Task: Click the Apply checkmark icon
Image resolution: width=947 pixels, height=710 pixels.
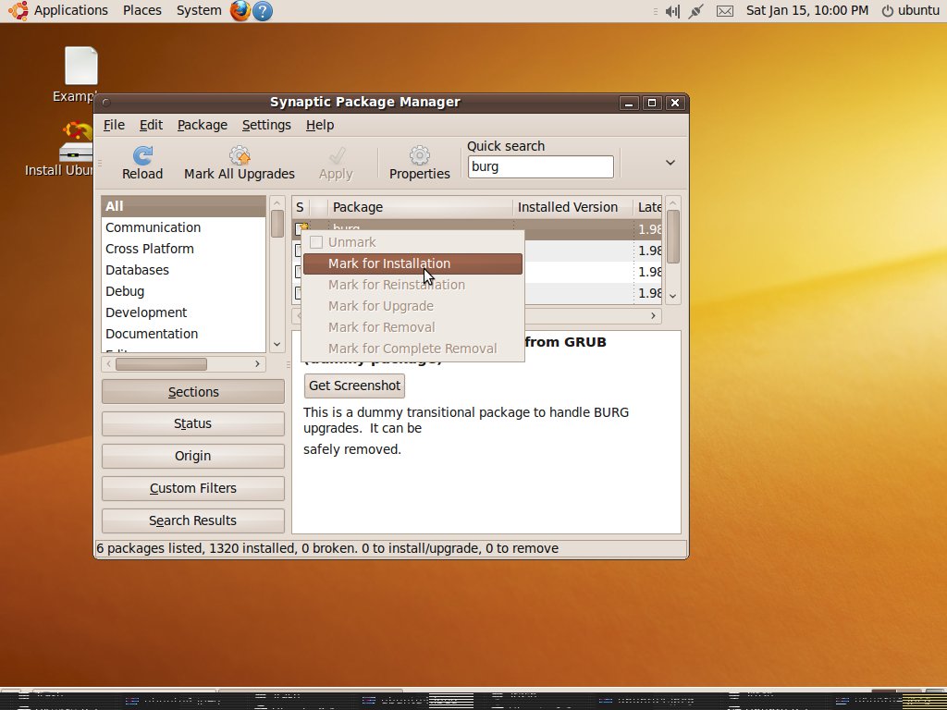Action: (x=337, y=155)
